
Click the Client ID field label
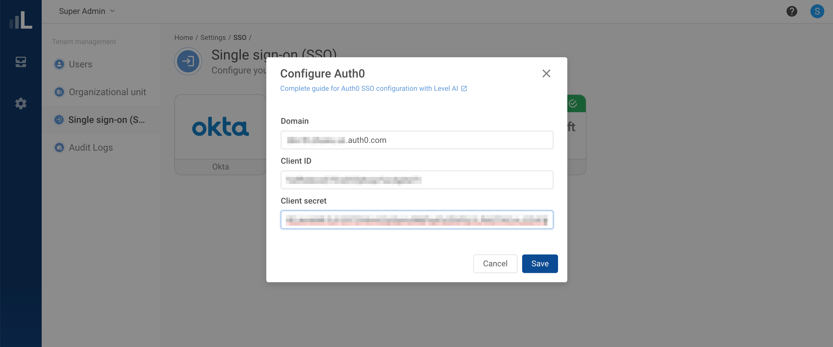pos(296,161)
